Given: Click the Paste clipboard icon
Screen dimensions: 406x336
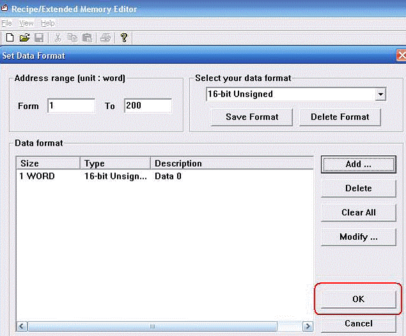Looking at the screenshot, I should pos(87,38).
